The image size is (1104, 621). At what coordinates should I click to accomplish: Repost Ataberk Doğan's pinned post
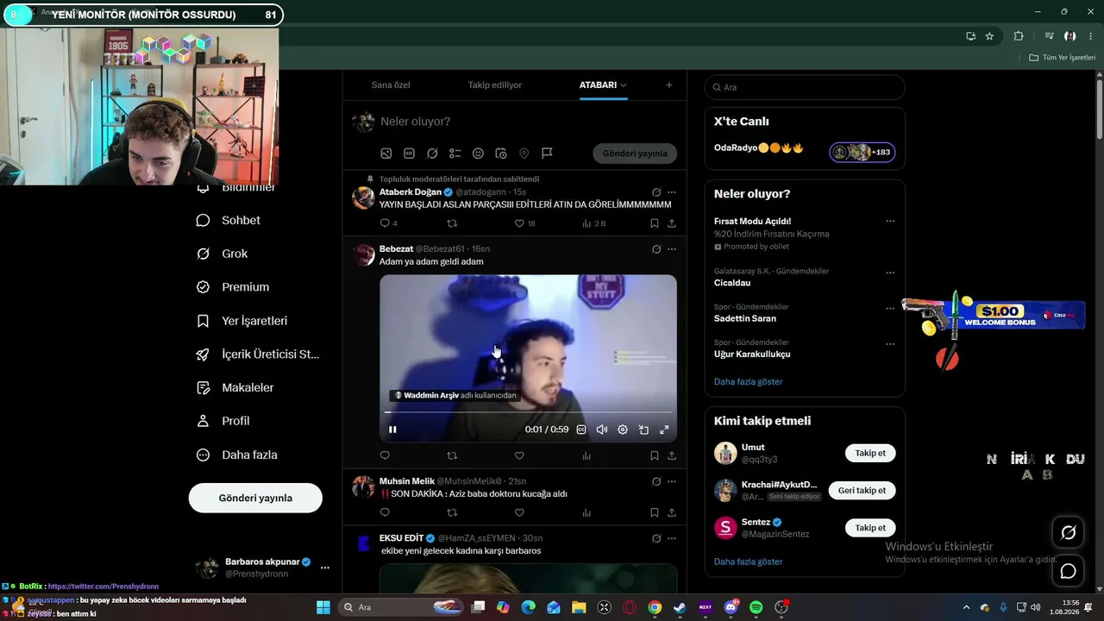(x=452, y=223)
